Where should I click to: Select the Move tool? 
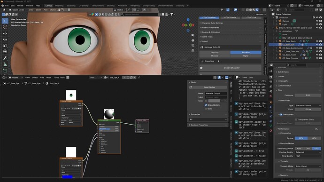coord(5,33)
